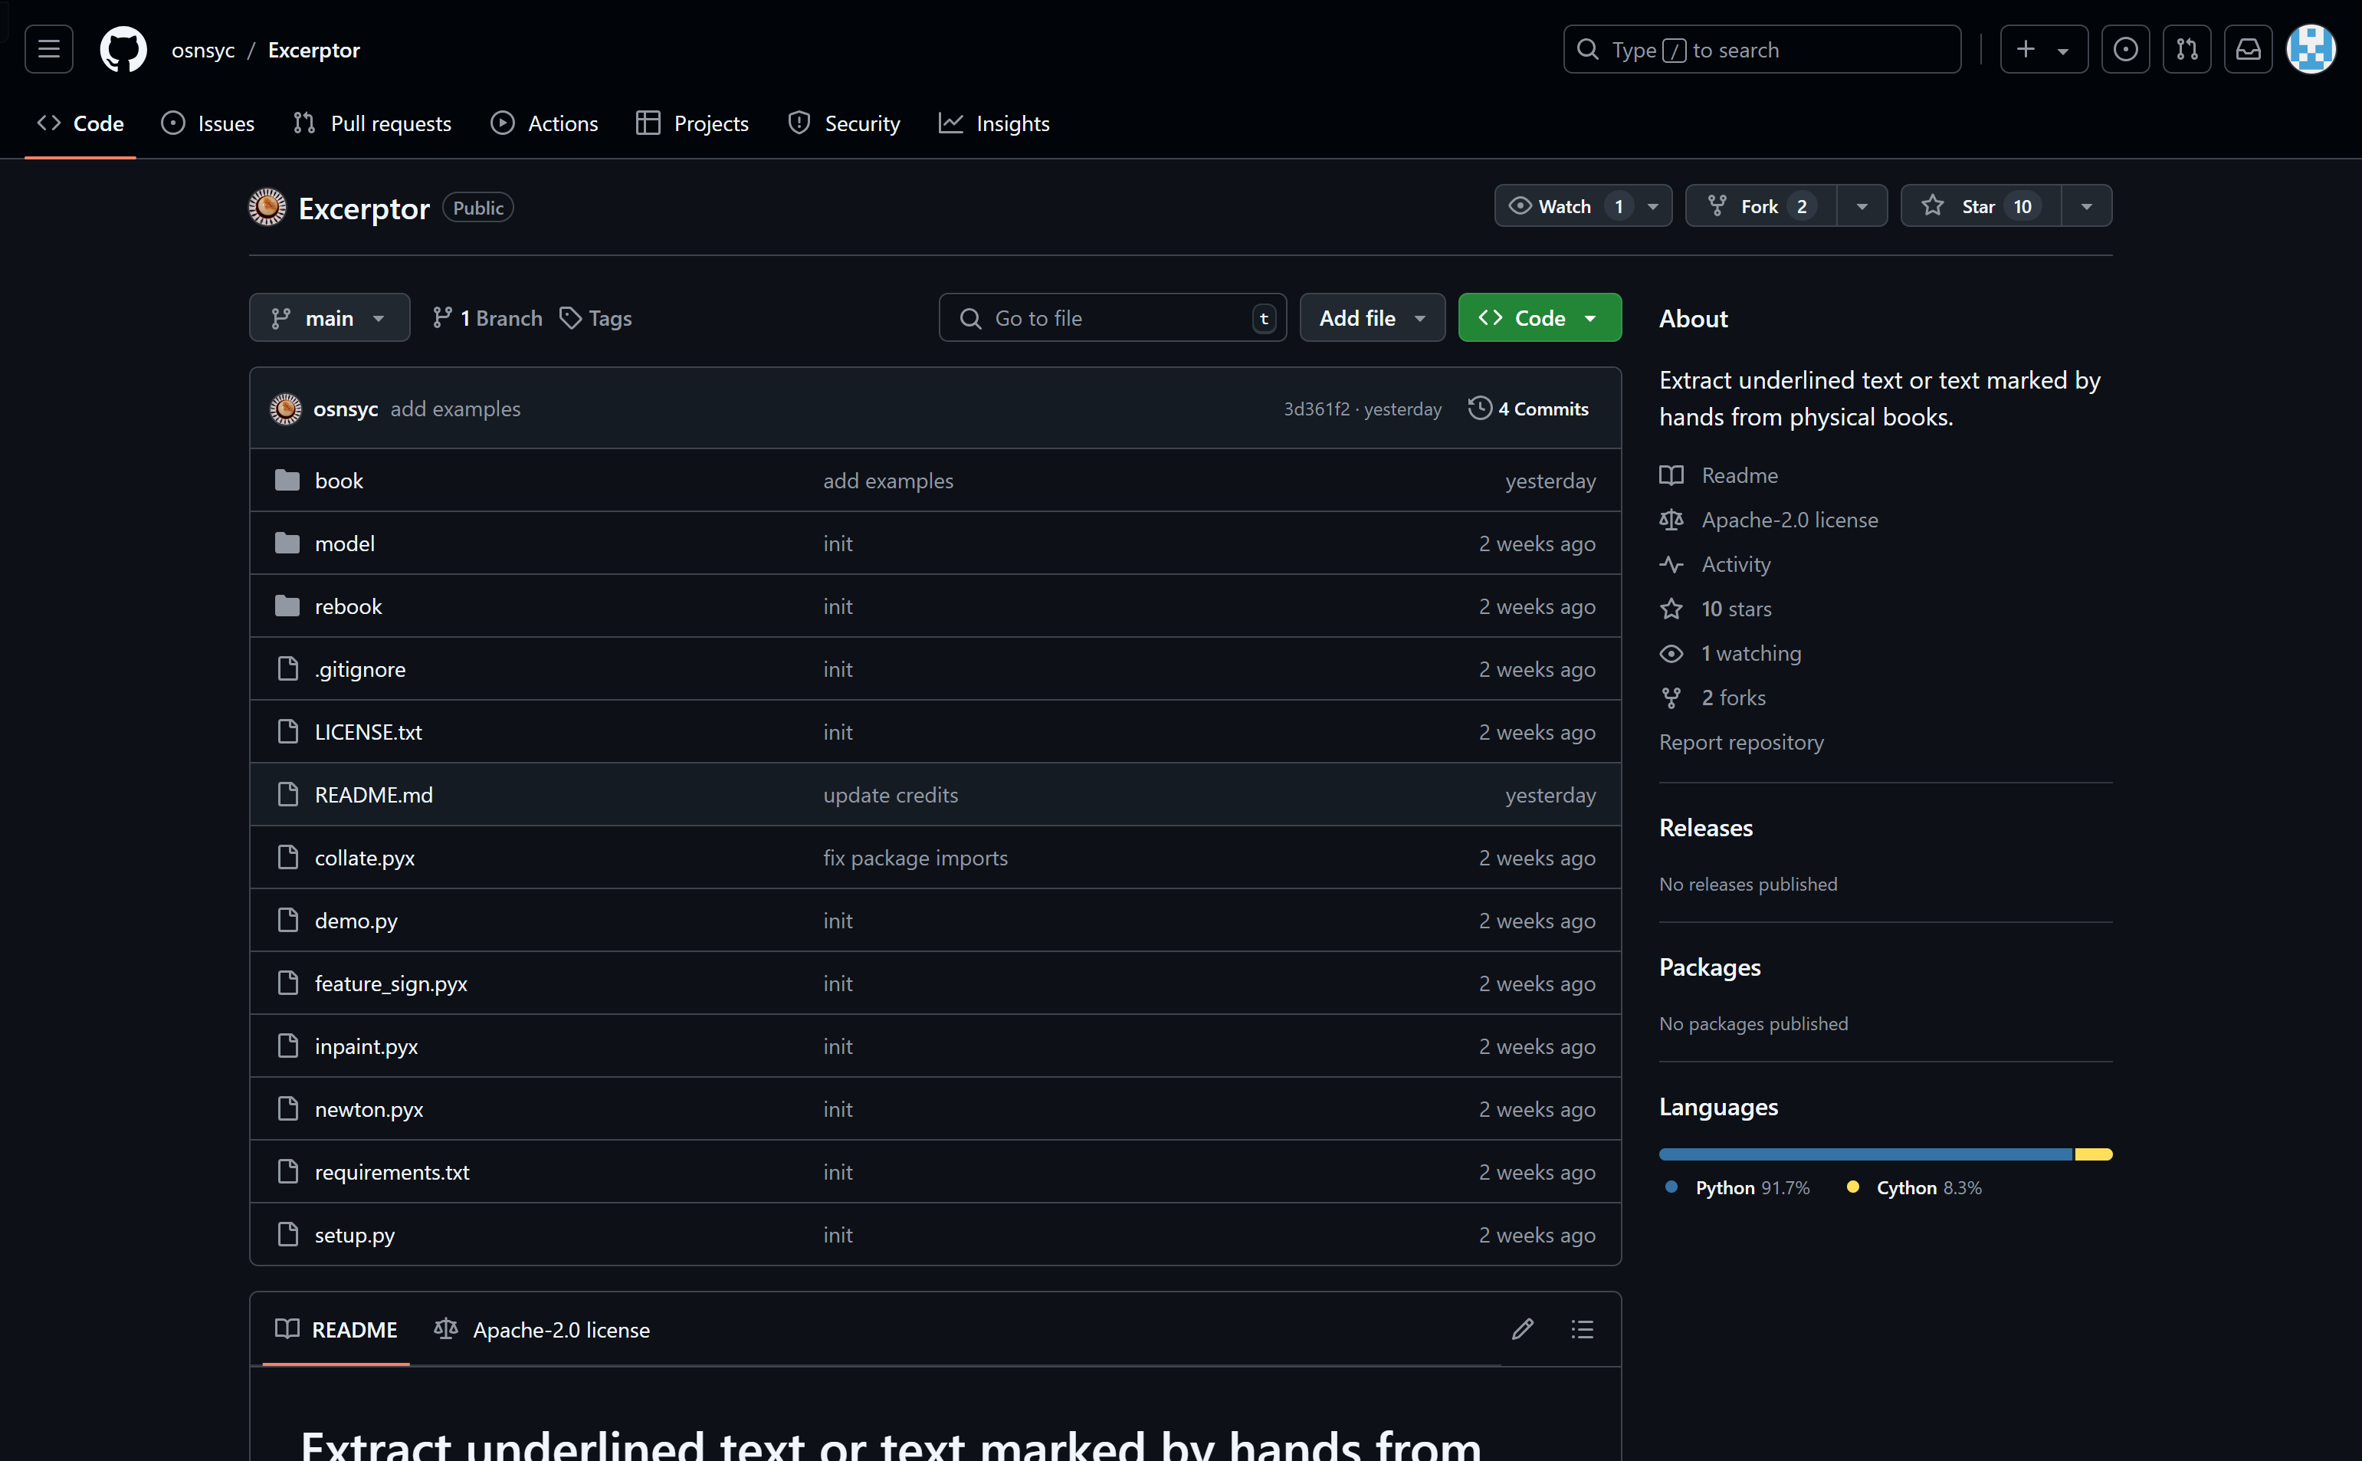The image size is (2362, 1461).
Task: Click the rebook folder icon
Action: click(287, 606)
